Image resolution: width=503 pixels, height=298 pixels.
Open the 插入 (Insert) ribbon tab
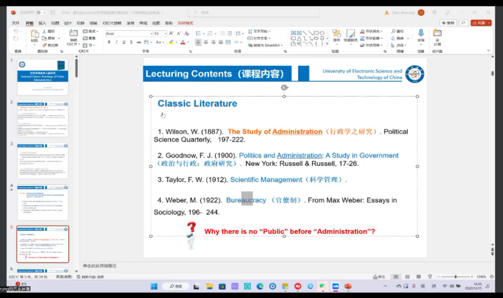coord(42,23)
